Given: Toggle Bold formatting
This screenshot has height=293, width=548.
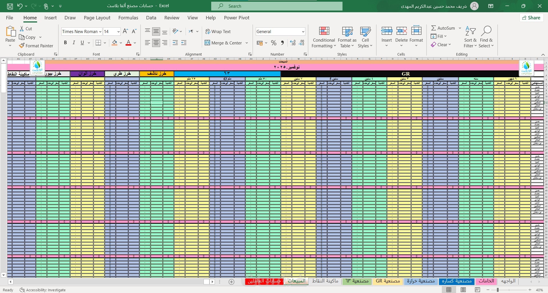Looking at the screenshot, I should point(65,43).
